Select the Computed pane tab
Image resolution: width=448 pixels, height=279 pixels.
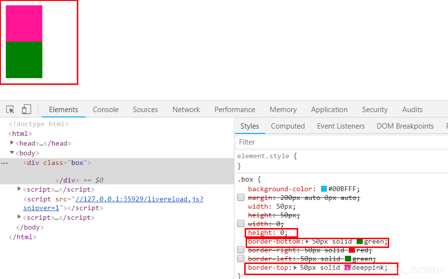[287, 126]
